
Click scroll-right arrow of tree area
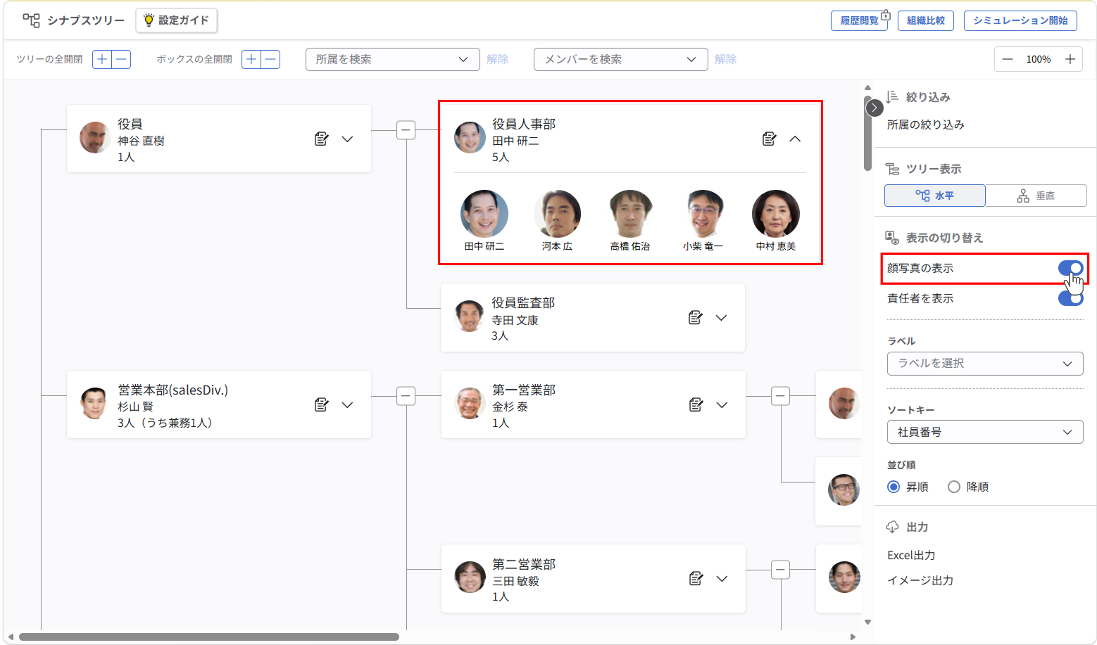853,637
